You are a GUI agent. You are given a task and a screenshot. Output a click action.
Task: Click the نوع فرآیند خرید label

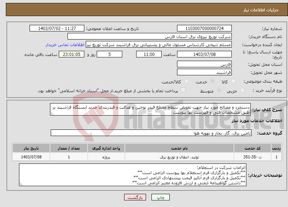[268, 90]
